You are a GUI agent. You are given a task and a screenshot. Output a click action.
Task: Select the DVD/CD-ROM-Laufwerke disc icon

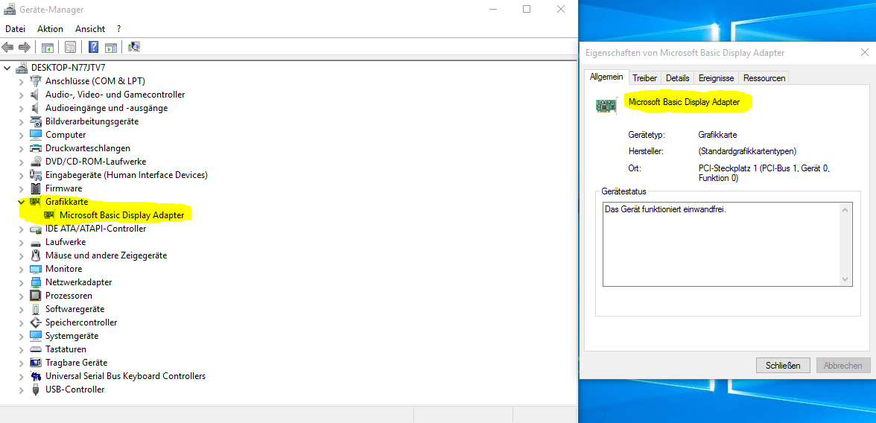click(x=36, y=162)
